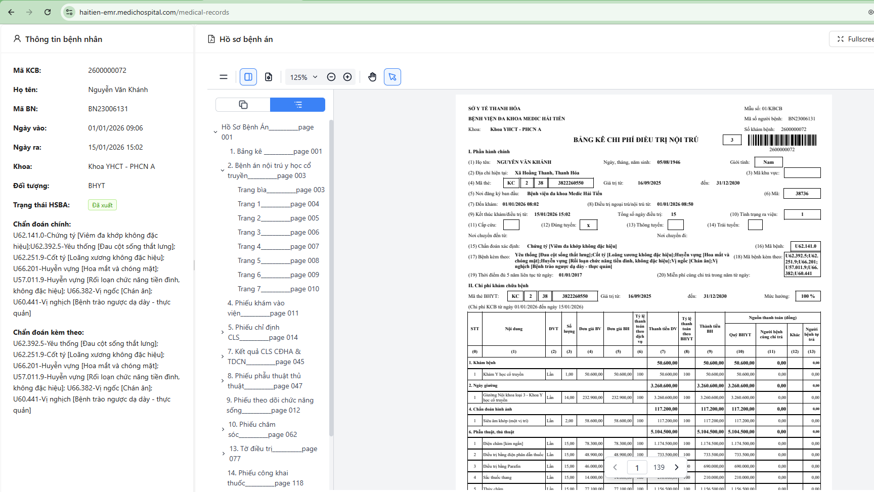
Task: Switch to the page thumbnails tab
Action: click(x=243, y=105)
